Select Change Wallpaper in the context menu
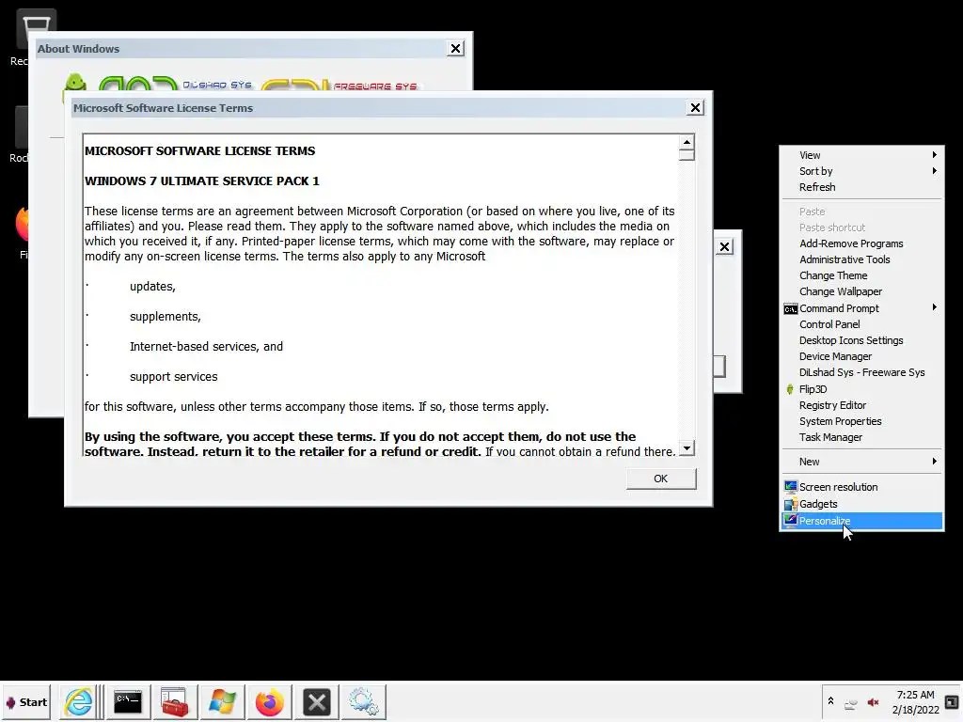Viewport: 963px width, 722px height. [x=862, y=291]
